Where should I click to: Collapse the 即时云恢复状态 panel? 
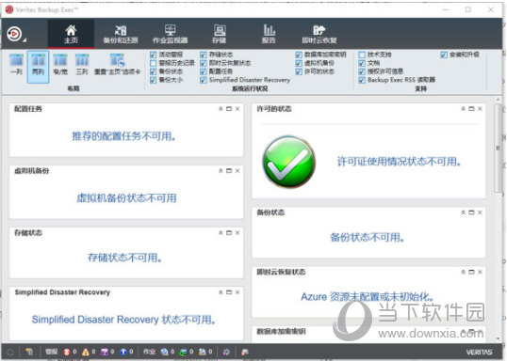tap(463, 272)
